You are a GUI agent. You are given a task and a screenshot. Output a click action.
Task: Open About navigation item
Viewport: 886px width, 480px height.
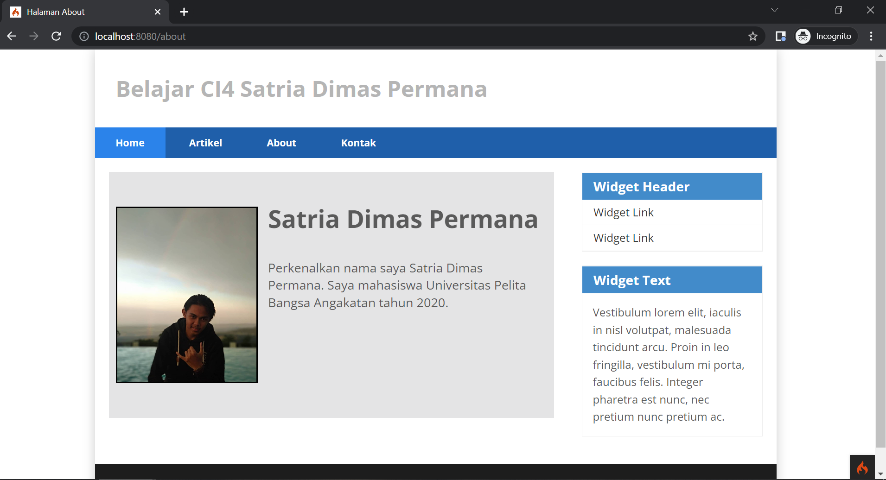click(281, 143)
